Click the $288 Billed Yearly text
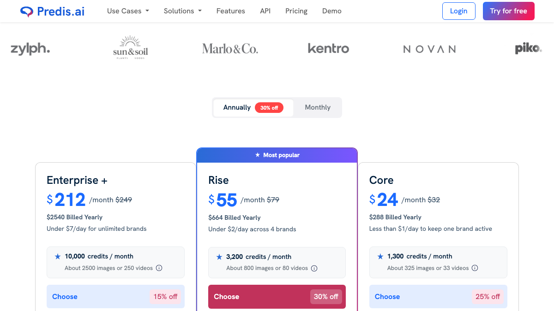The image size is (554, 311). click(395, 217)
